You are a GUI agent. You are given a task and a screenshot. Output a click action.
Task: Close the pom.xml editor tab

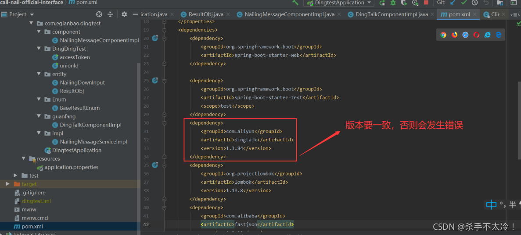[x=475, y=14]
